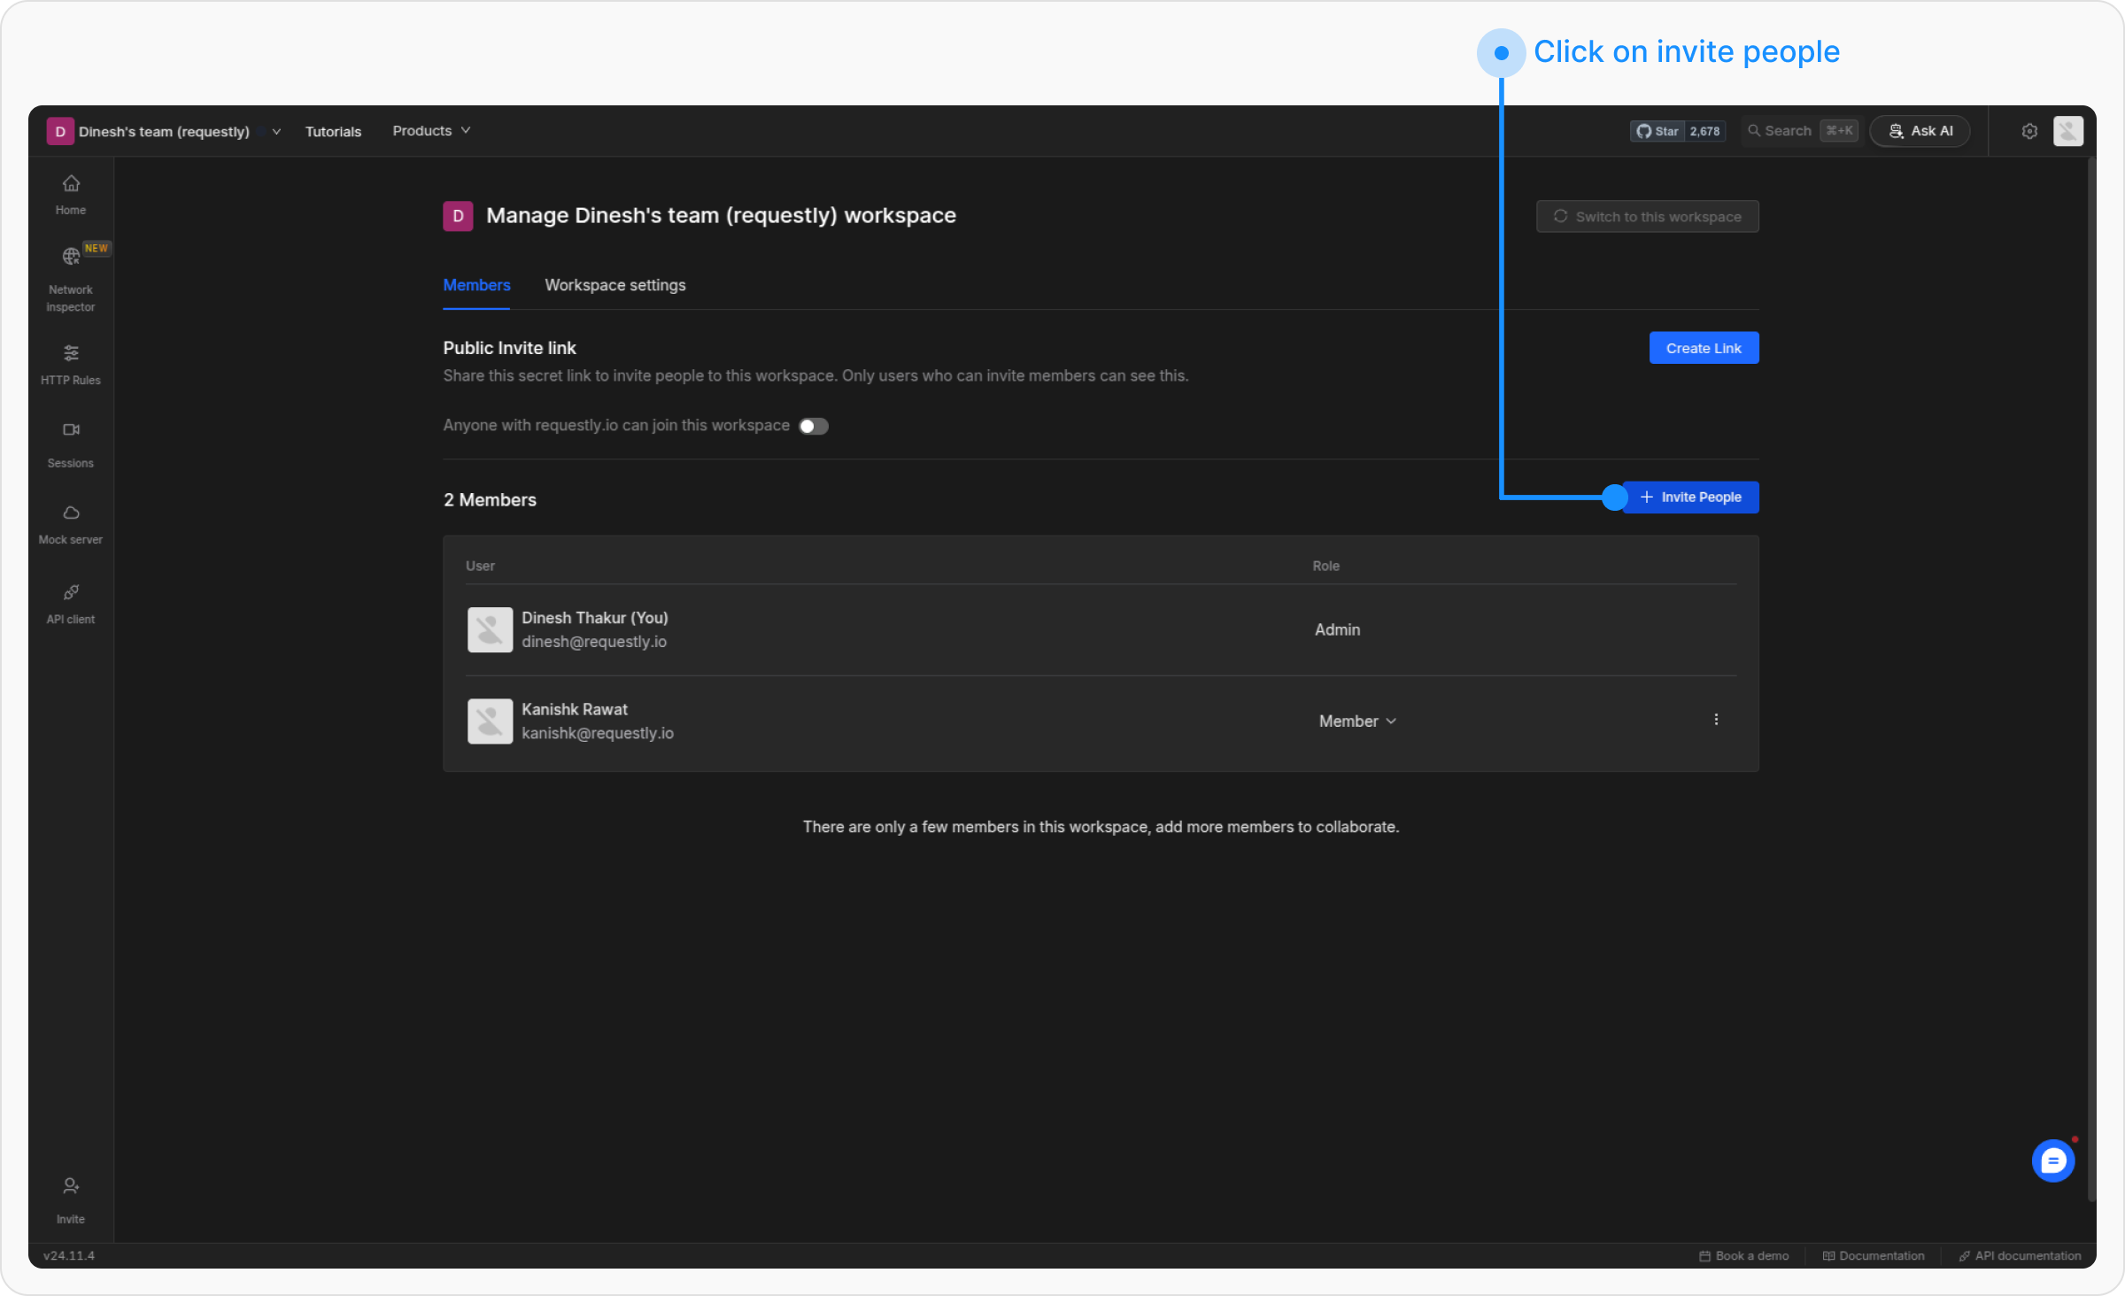Open settings gear in top bar
Screen dimensions: 2125x1296
click(x=2029, y=131)
